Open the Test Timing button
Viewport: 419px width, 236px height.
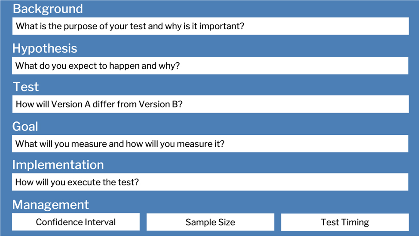[345, 222]
